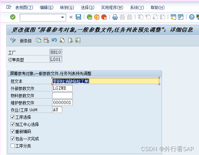
Task: Uncheck the 重新编码 checkbox
Action: coord(12,132)
